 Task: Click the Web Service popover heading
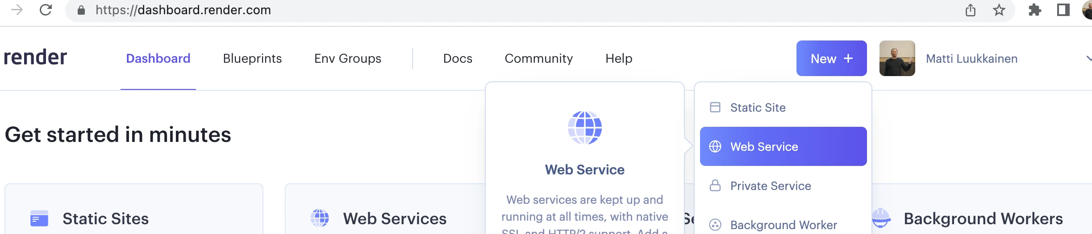click(585, 169)
